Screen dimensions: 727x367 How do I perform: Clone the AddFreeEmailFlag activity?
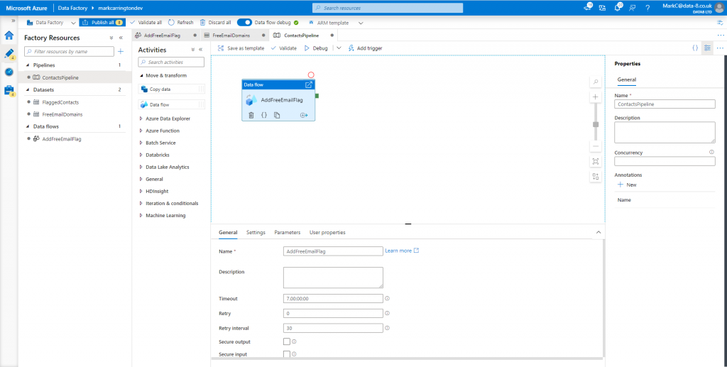(277, 115)
